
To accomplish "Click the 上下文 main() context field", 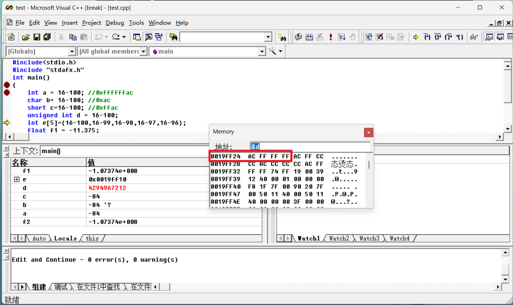I will 124,151.
